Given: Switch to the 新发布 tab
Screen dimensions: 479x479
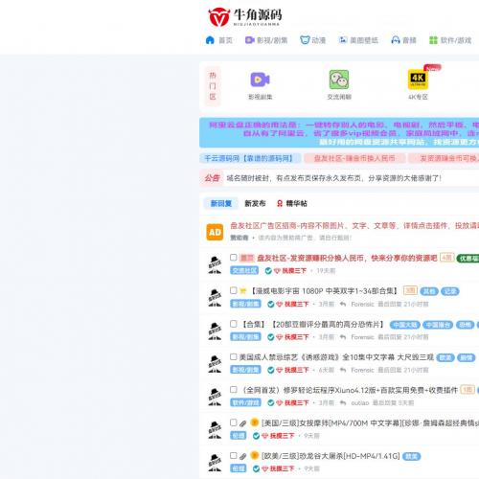Looking at the screenshot, I should coord(255,203).
